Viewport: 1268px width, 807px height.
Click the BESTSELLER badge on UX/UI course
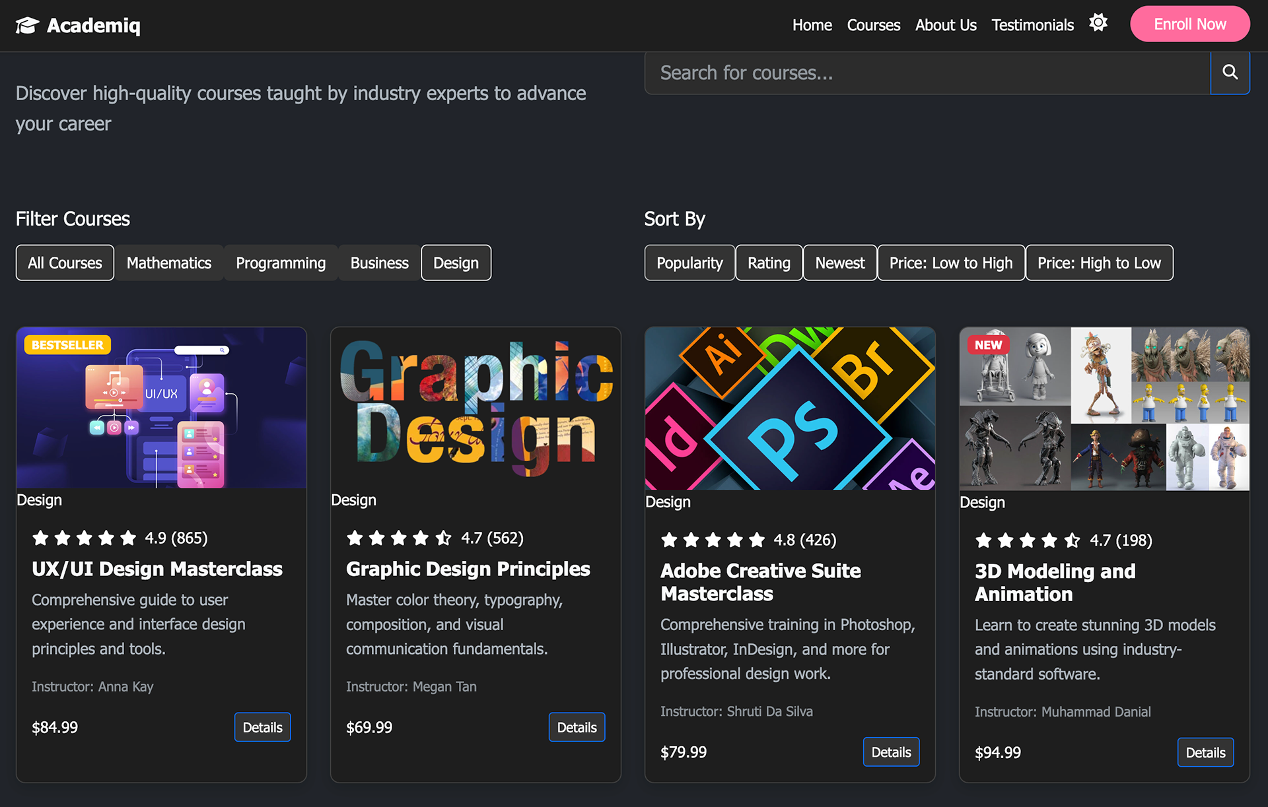pyautogui.click(x=67, y=344)
